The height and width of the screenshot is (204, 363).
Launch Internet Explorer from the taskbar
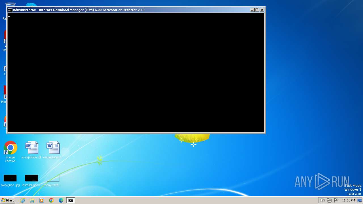click(23, 200)
